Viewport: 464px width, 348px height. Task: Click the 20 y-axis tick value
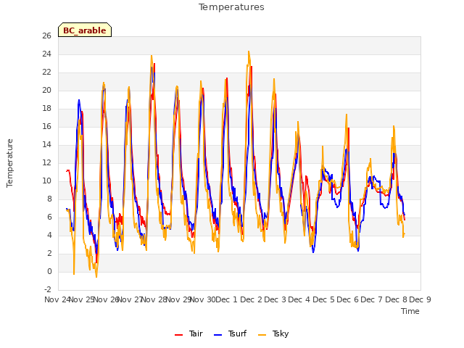click(46, 90)
